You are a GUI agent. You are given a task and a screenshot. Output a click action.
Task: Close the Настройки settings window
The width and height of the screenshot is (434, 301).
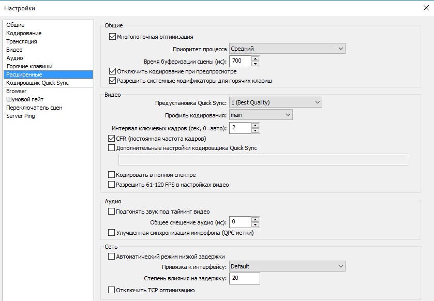426,8
